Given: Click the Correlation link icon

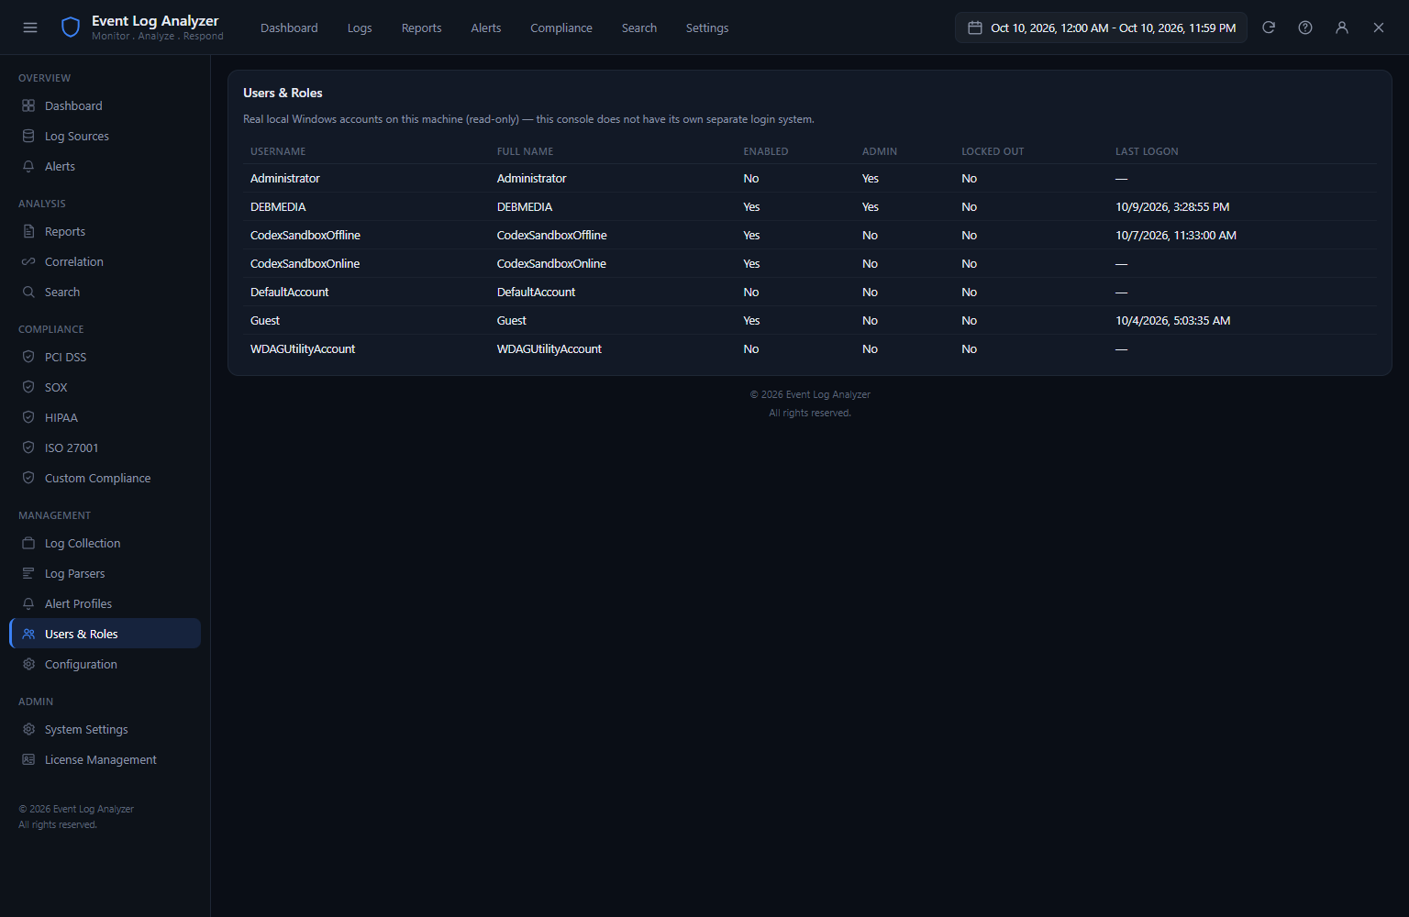Looking at the screenshot, I should (x=28, y=261).
